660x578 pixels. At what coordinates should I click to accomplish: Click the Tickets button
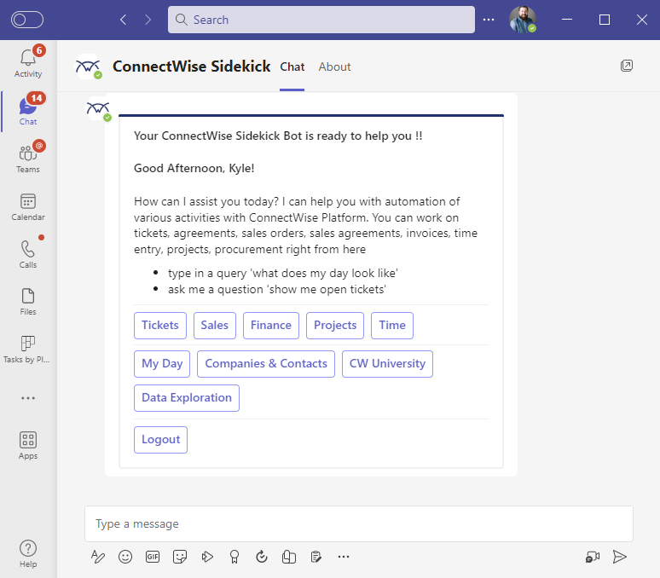click(x=160, y=326)
